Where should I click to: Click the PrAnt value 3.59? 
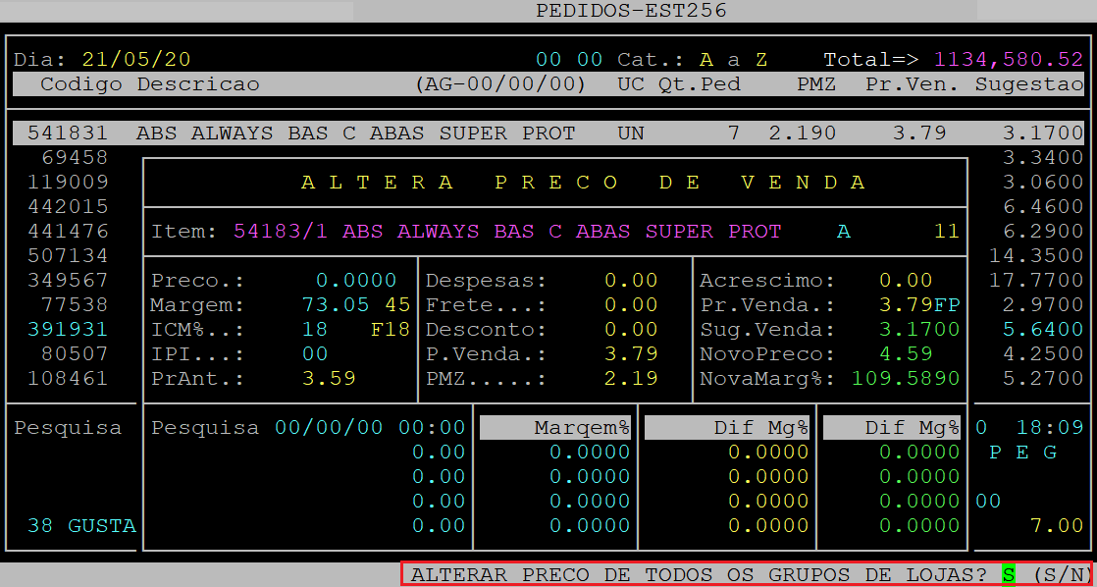[329, 378]
